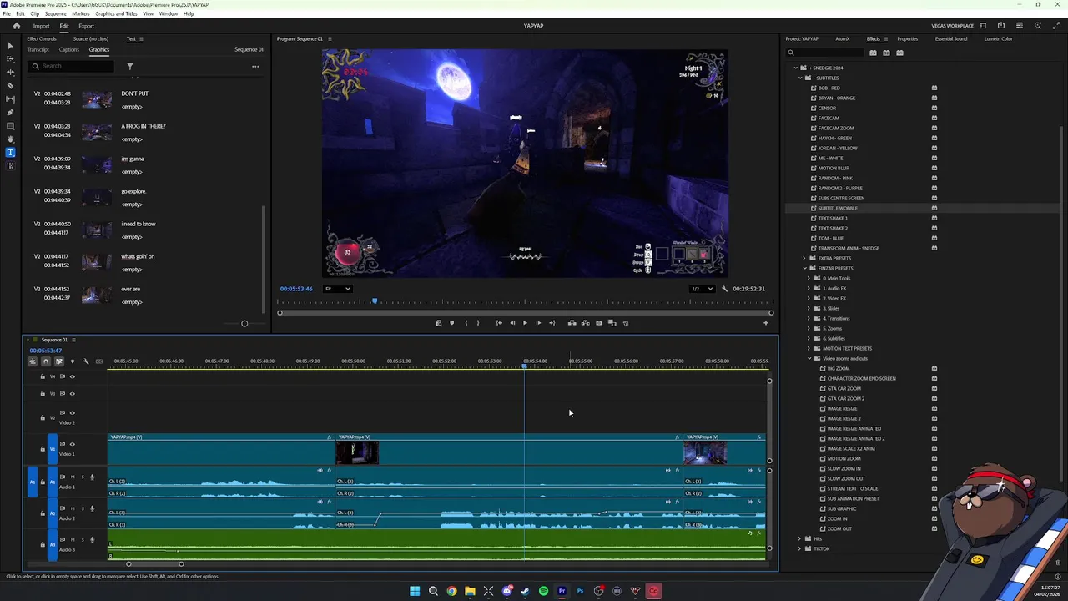Select the SUBTITLE WOBBLE preset
Image resolution: width=1068 pixels, height=601 pixels.
(x=838, y=208)
